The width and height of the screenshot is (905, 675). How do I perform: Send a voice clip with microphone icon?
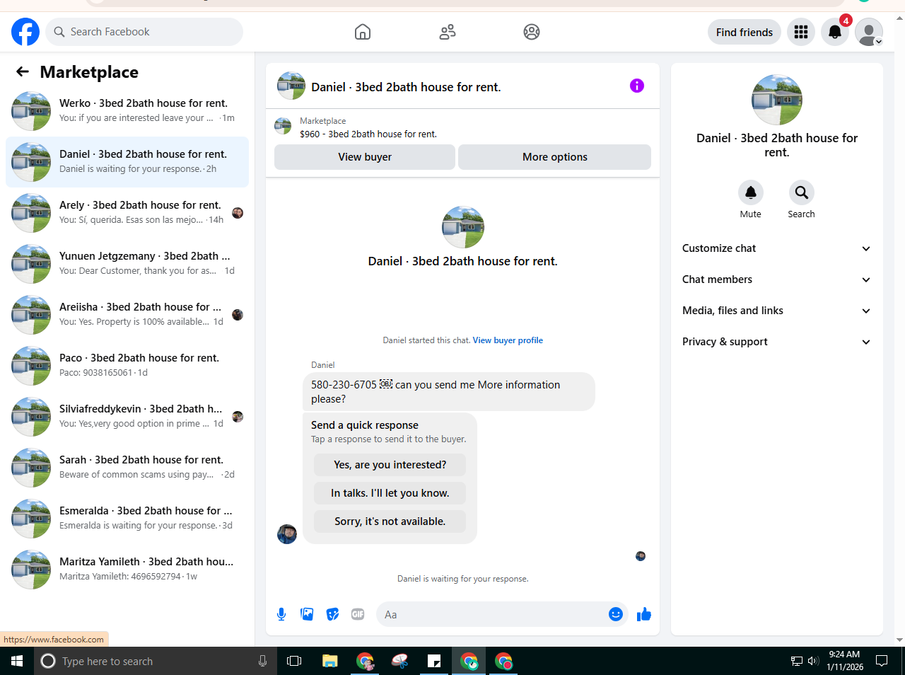pyautogui.click(x=281, y=614)
